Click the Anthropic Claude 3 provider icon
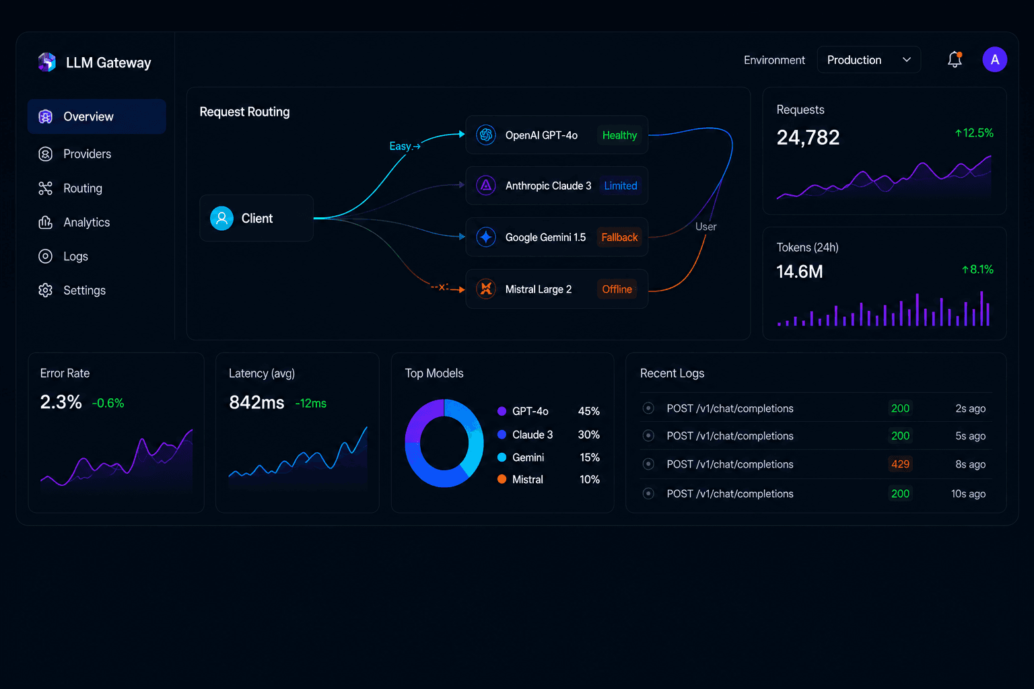Image resolution: width=1034 pixels, height=689 pixels. coord(486,186)
